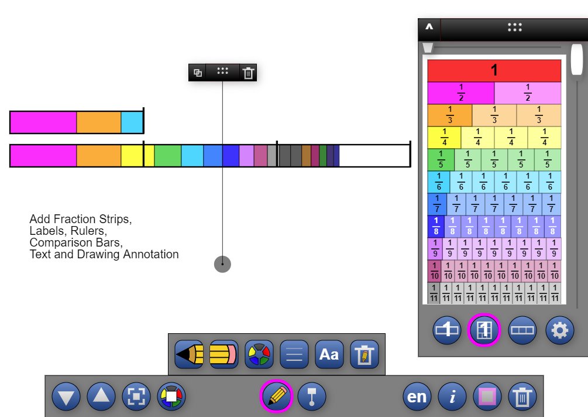Click the unlabeled strip bar button

pyautogui.click(x=522, y=330)
